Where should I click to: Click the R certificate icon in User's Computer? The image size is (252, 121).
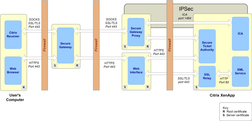click(24, 88)
